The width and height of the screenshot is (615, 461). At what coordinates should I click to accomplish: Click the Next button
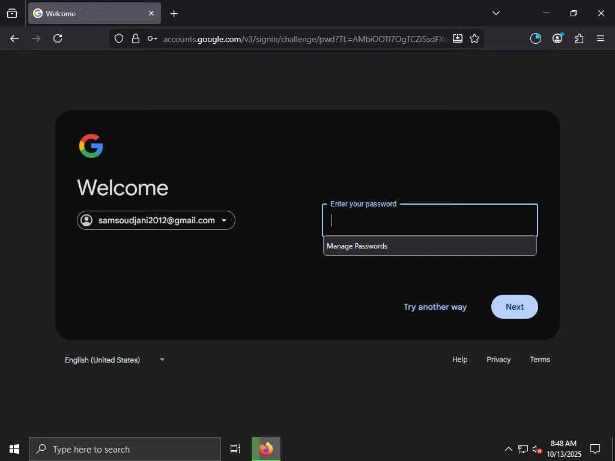pyautogui.click(x=515, y=307)
